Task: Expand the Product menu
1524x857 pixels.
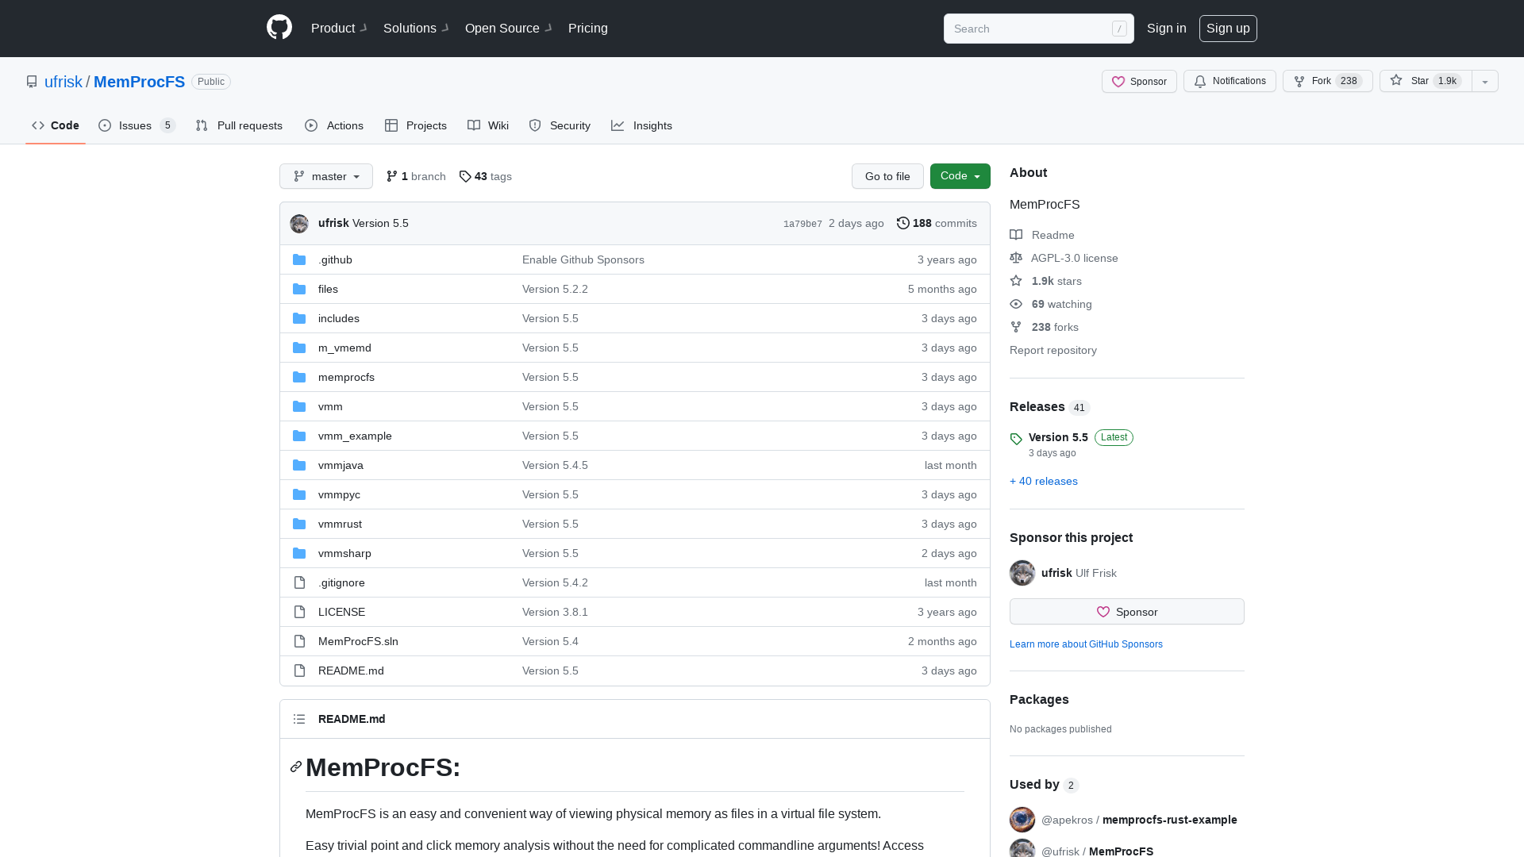Action: (339, 28)
